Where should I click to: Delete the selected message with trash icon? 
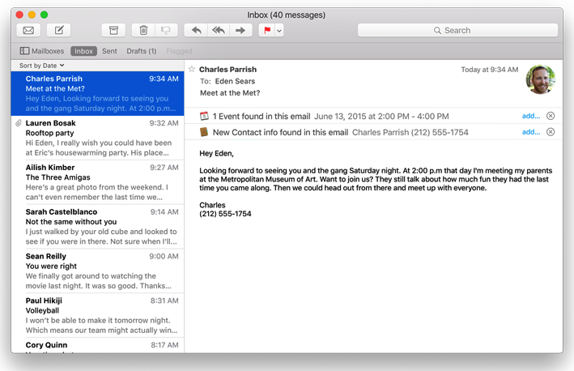(143, 31)
